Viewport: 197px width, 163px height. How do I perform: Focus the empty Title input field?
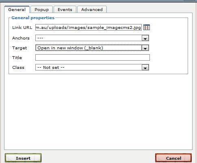[93, 57]
